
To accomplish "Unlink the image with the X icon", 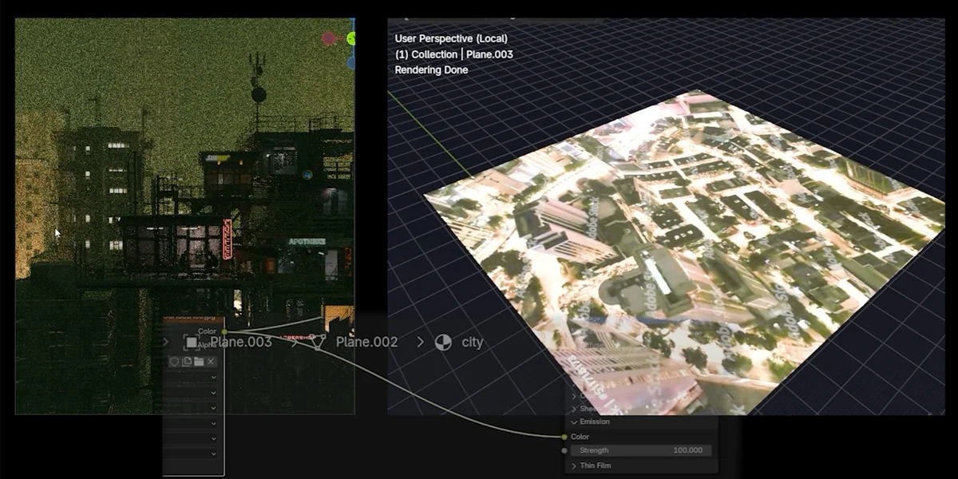I will click(211, 362).
